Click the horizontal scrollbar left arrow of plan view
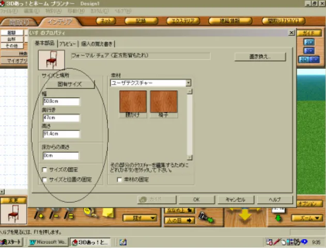Image resolution: width=326 pixels, height=250 pixels. tap(2, 192)
